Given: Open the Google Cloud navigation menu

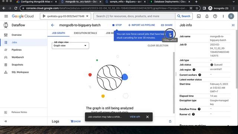Looking at the screenshot, I should pos(6,16).
